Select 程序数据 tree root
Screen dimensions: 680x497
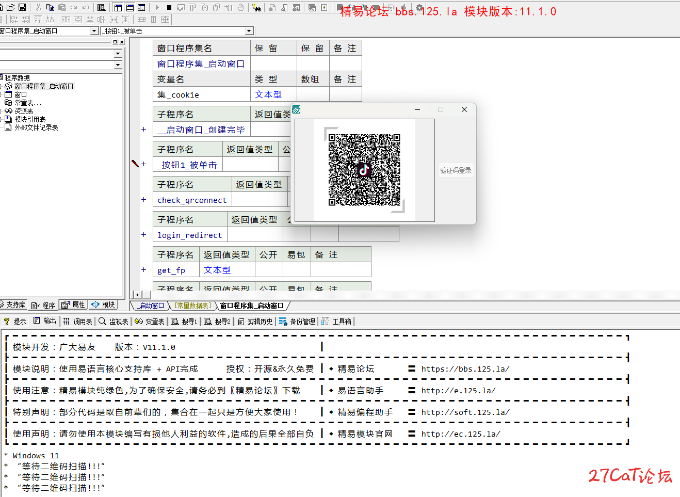click(17, 78)
